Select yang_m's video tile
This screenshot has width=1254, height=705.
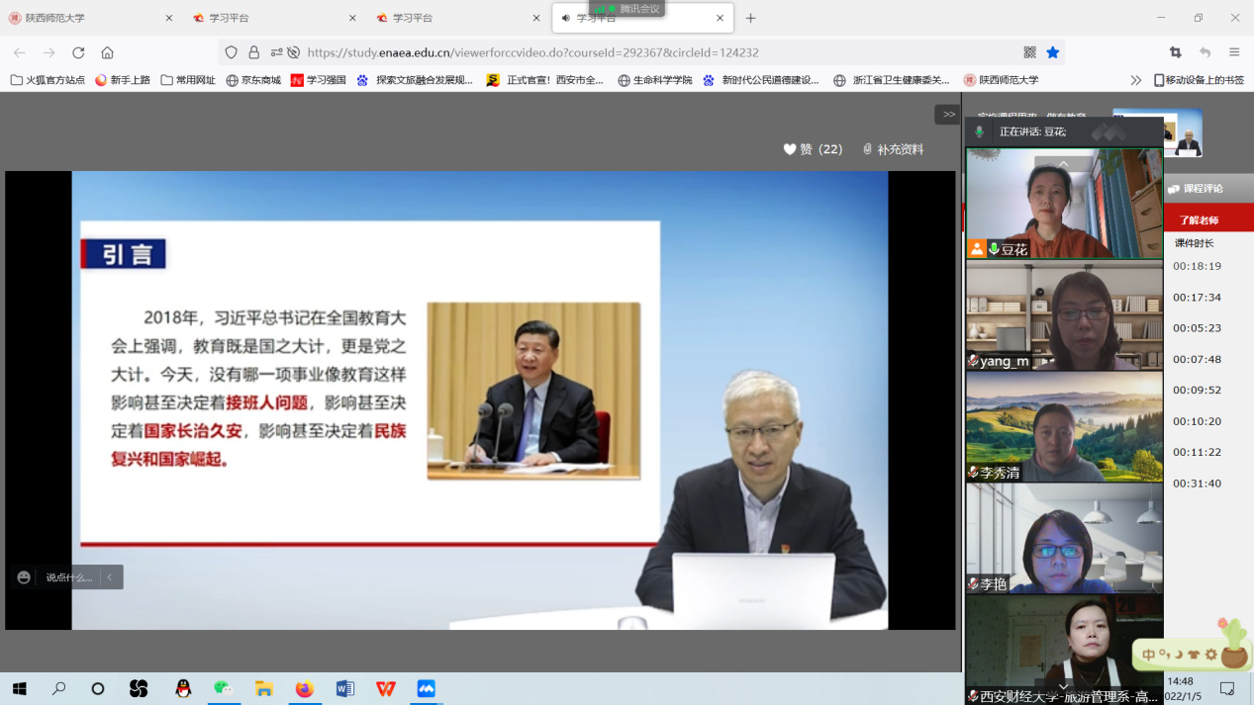click(x=1064, y=315)
